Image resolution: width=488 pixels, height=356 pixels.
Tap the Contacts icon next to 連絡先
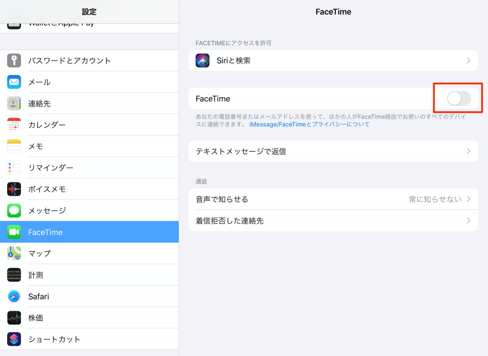[14, 104]
